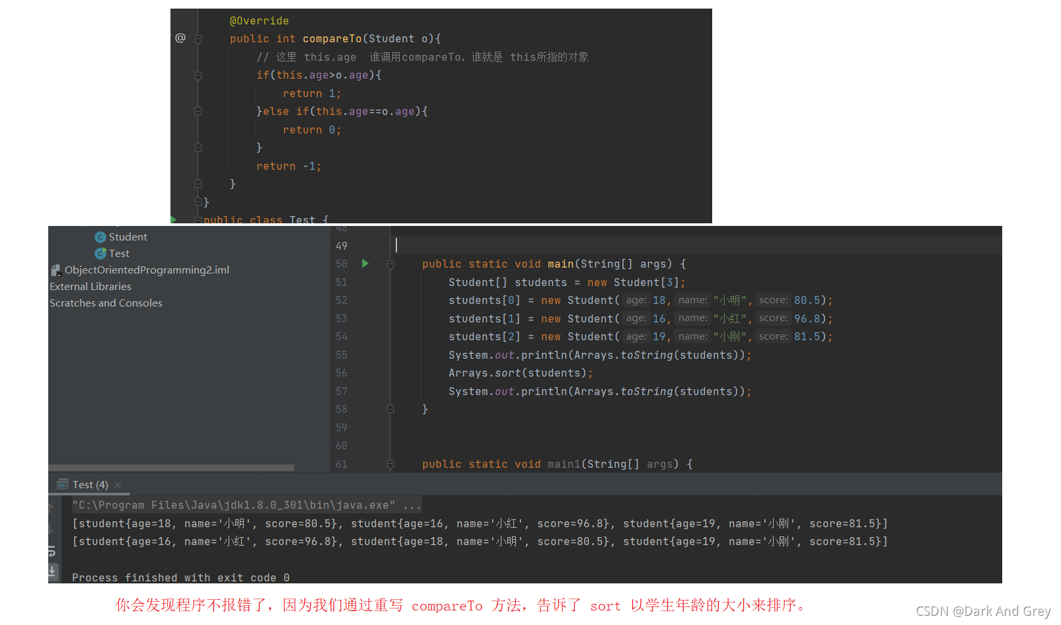Click the override gutter icon beside compareTo
The height and width of the screenshot is (625, 1061).
tap(180, 38)
